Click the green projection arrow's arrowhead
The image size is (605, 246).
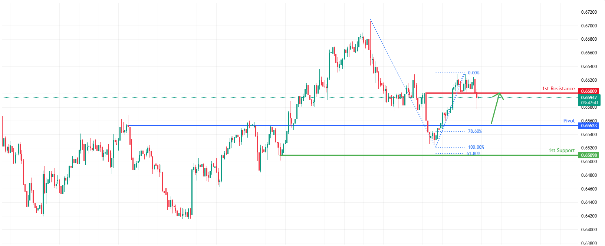click(x=499, y=94)
